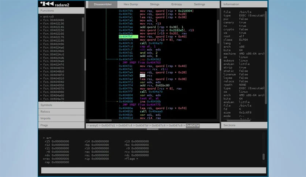Expand the Relocs section

pos(61,112)
